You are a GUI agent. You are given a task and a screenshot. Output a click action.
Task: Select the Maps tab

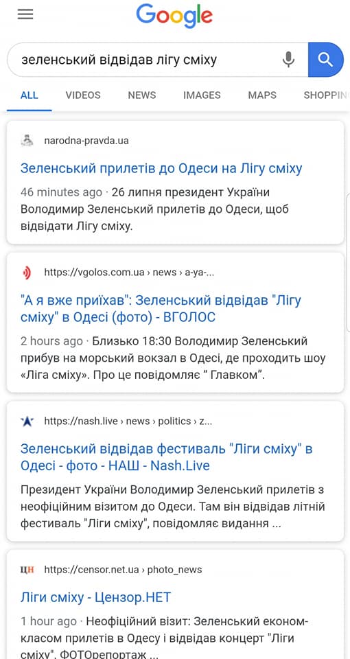262,95
